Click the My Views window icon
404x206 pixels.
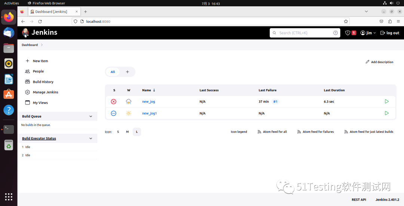28,103
